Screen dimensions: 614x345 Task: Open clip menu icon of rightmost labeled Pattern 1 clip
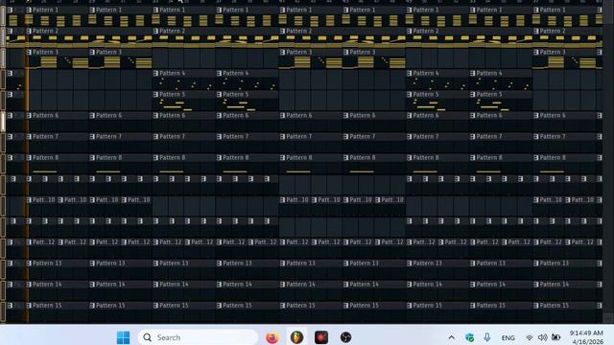[536, 10]
